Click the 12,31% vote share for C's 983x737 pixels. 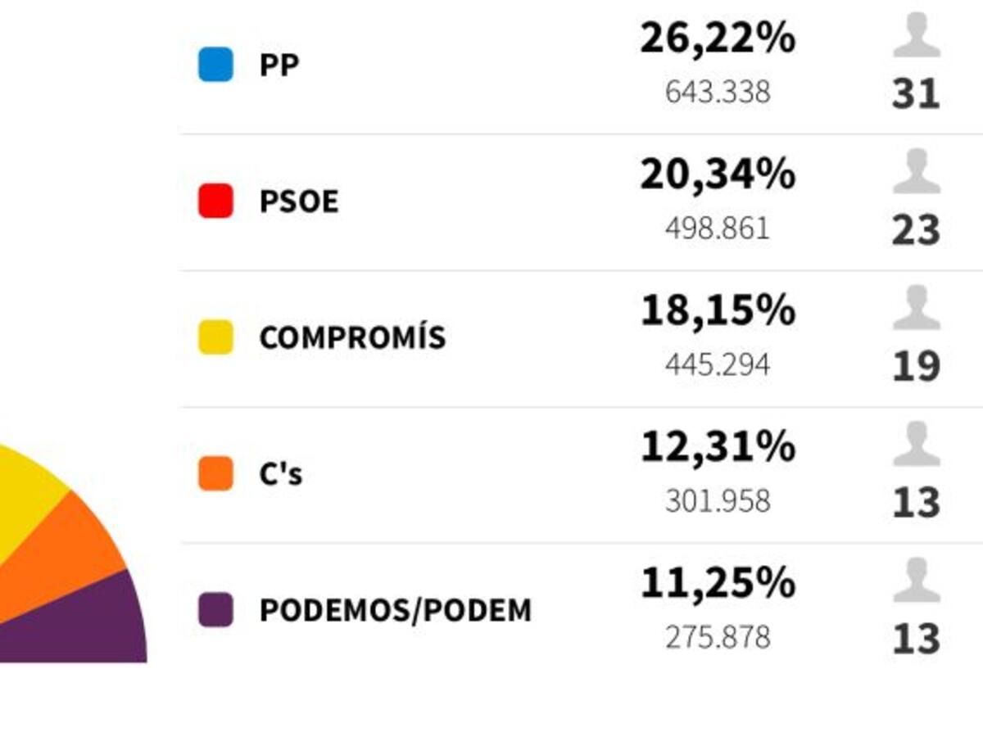[718, 447]
